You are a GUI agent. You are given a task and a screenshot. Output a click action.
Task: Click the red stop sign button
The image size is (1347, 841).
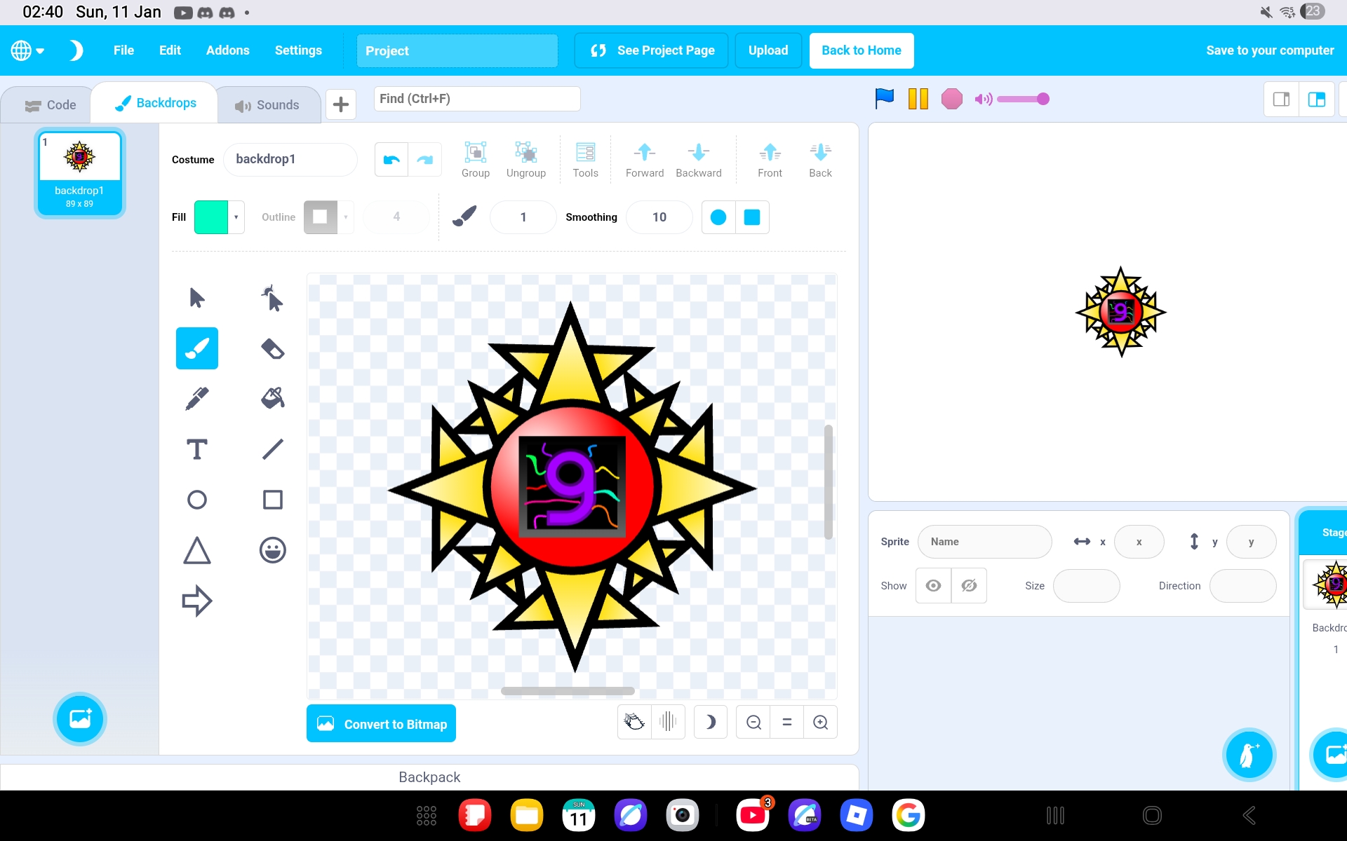(x=951, y=99)
